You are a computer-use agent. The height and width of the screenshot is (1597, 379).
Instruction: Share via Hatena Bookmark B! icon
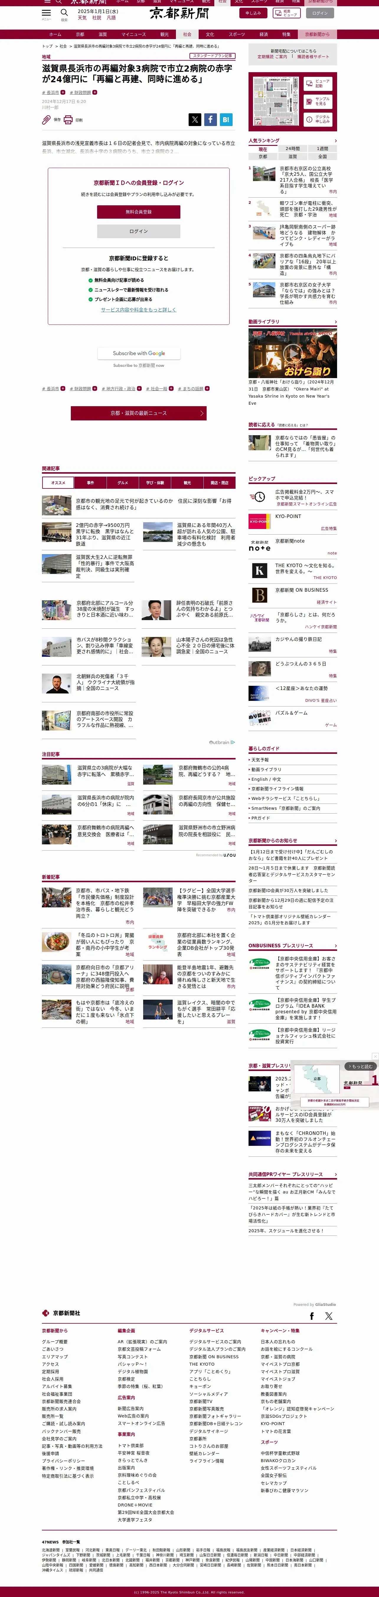click(226, 120)
